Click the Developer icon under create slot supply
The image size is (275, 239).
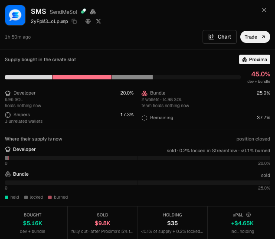8,93
